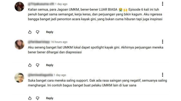Image resolution: width=181 pixels, height=101 pixels.
Task: Reply to the UMKM lokal spotlight comment
Action: (50, 65)
